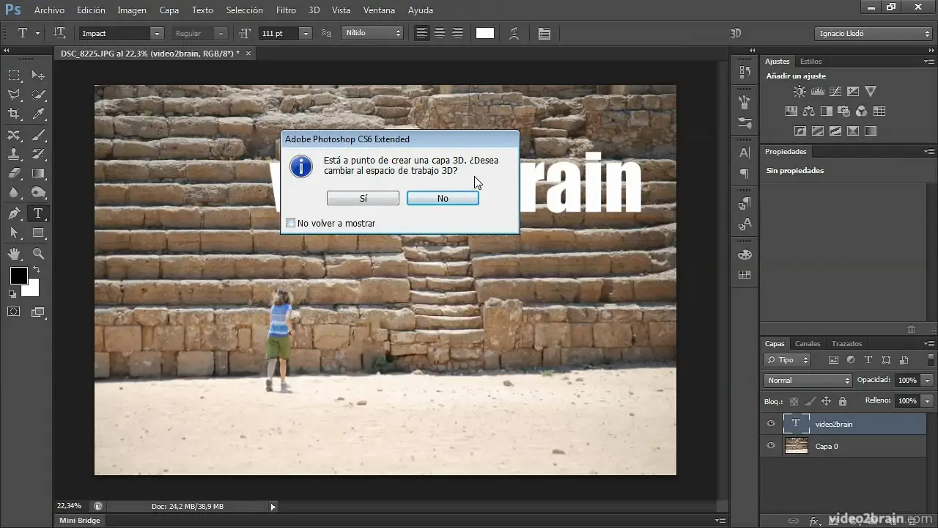
Task: Click the 3D button in options bar
Action: click(736, 34)
